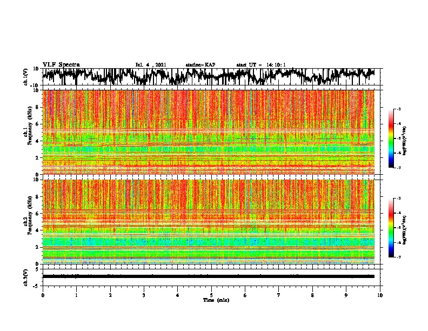This screenshot has height=331, width=428.
Task: Click the ch.1 spectrogram color bar
Action: 391,138
